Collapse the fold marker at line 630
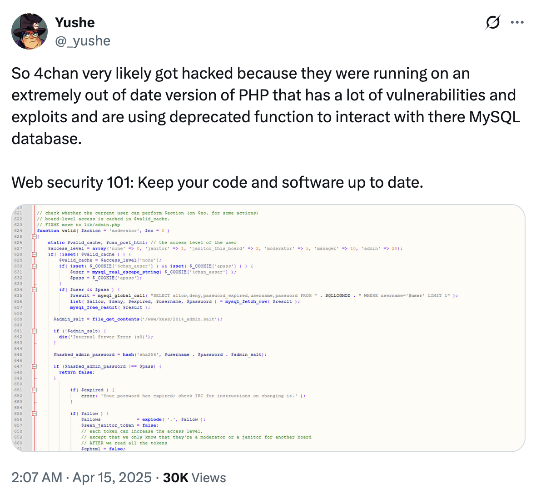The image size is (536, 499). pos(34,266)
